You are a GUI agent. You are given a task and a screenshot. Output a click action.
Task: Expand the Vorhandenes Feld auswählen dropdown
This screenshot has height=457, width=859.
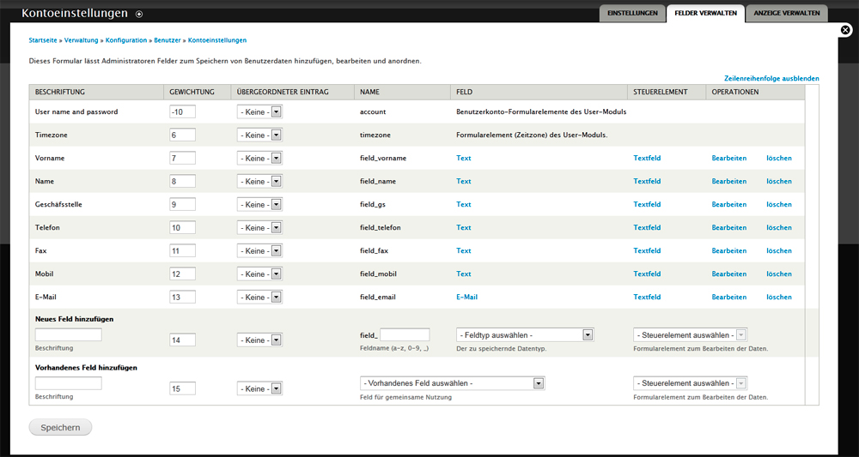point(453,383)
